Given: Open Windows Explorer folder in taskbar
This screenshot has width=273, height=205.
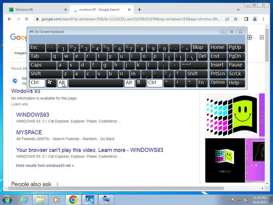Looking at the screenshot, I should click(40, 200).
